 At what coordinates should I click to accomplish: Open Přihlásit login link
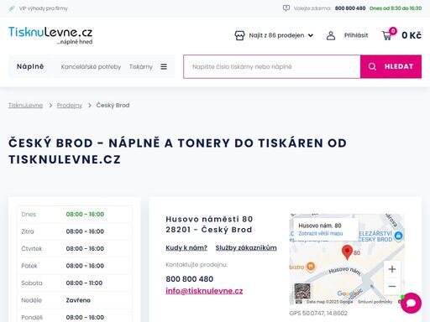click(356, 35)
